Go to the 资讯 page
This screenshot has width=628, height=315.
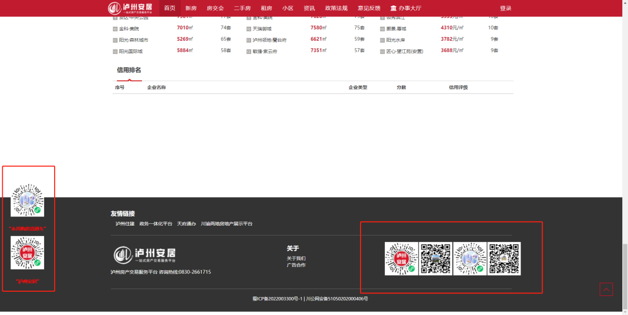coord(309,8)
